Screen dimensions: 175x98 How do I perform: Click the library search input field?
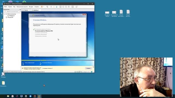coord(12,11)
